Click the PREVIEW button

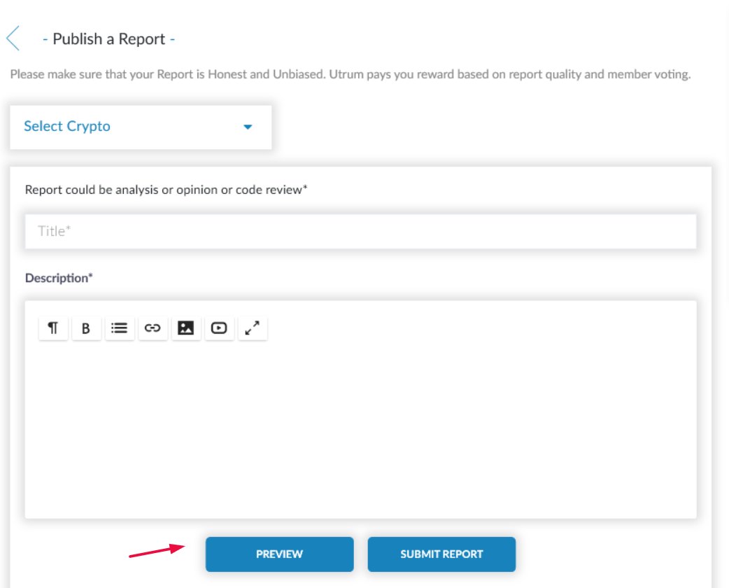coord(279,553)
